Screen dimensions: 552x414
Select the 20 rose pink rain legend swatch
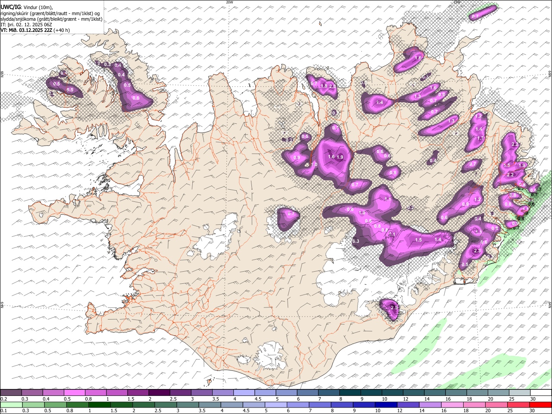pyautogui.click(x=496, y=405)
